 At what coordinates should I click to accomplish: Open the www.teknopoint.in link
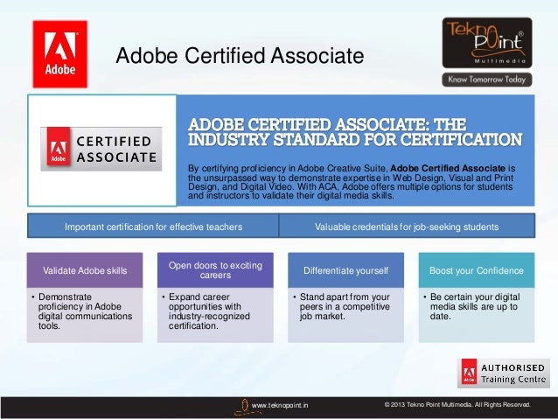[280, 406]
